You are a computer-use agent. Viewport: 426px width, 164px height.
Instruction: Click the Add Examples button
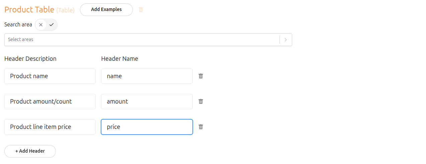pyautogui.click(x=106, y=10)
